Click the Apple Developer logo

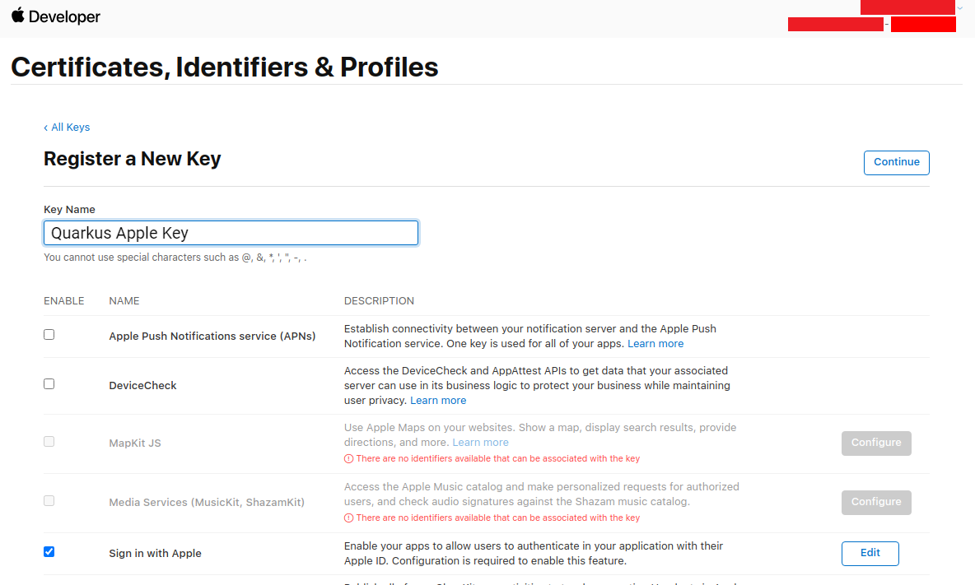55,16
